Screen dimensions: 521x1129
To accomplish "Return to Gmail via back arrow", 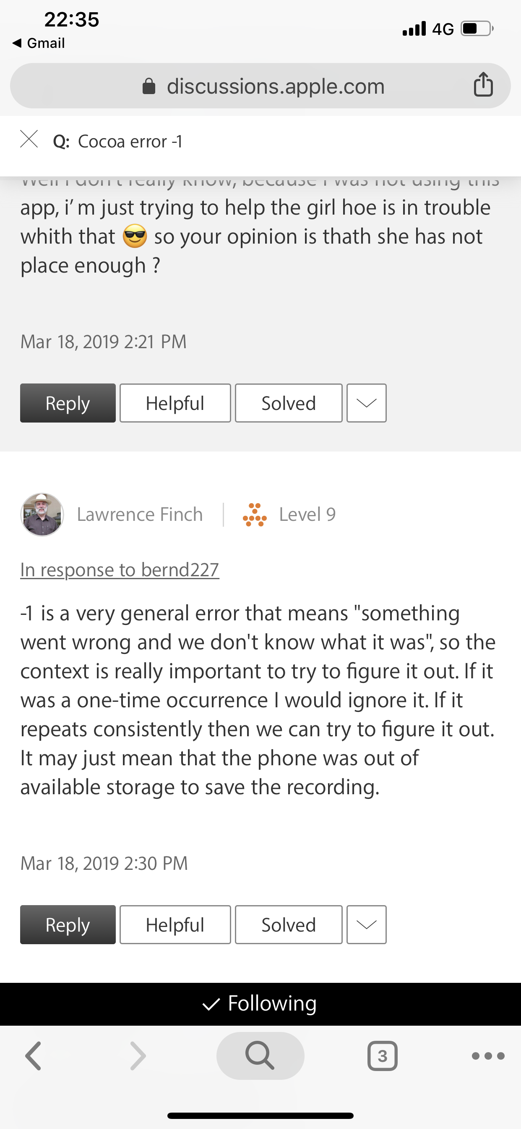I will pos(39,43).
